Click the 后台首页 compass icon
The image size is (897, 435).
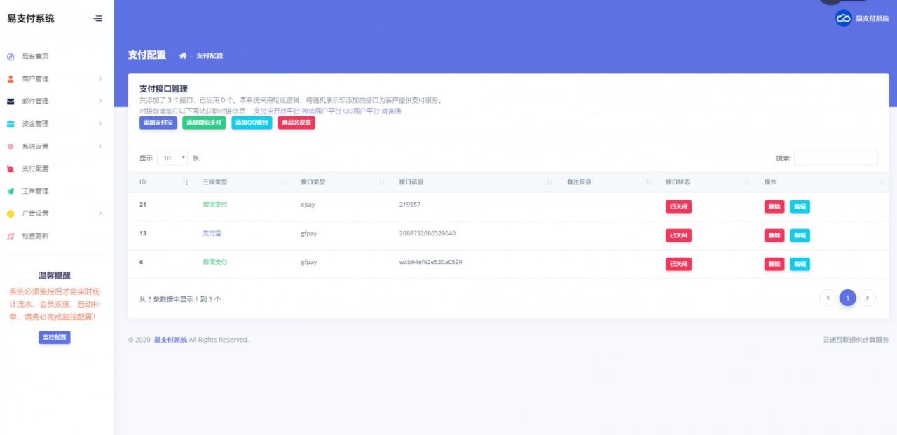click(11, 57)
